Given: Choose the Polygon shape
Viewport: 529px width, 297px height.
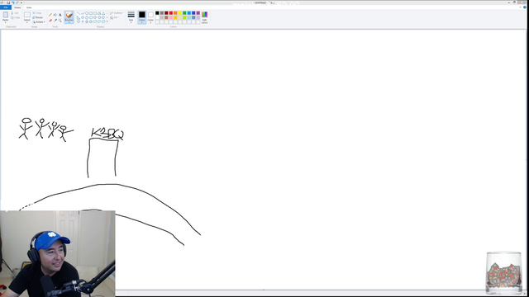Looking at the screenshot, I should point(99,13).
